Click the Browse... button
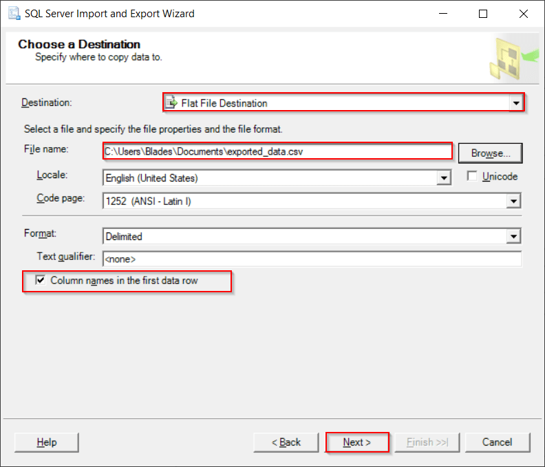Image resolution: width=545 pixels, height=467 pixels. pyautogui.click(x=491, y=153)
